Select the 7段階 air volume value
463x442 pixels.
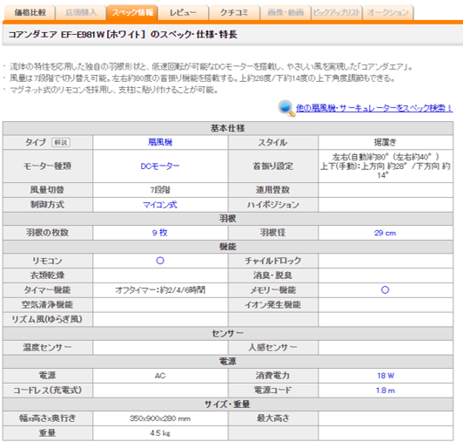160,190
